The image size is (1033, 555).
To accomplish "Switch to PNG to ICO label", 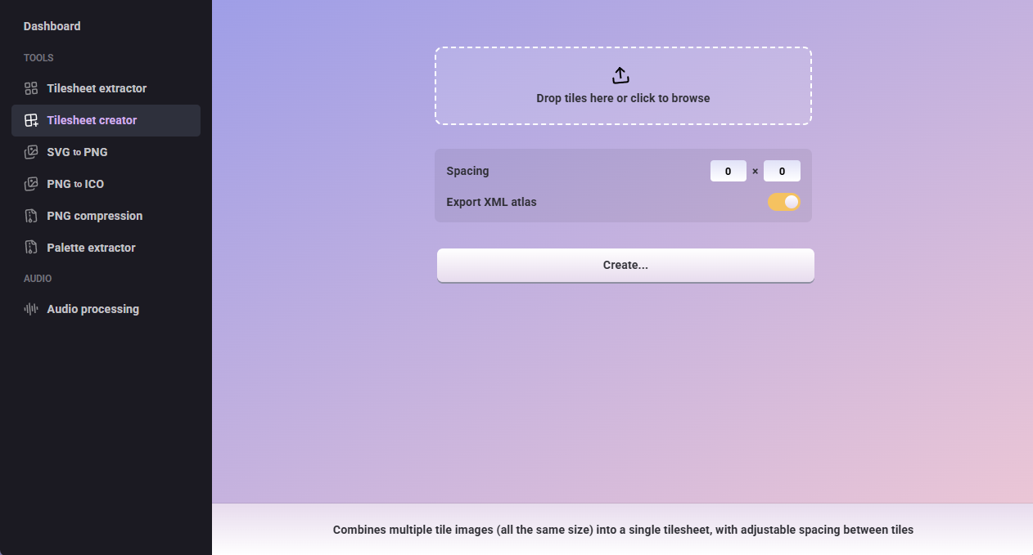I will pyautogui.click(x=75, y=184).
